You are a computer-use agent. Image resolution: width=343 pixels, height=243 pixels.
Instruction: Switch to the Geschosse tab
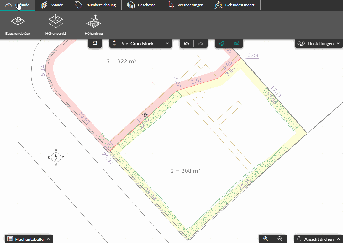[x=141, y=5]
